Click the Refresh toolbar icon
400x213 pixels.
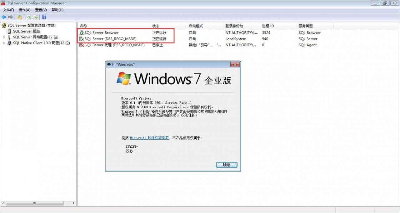[x=29, y=17]
